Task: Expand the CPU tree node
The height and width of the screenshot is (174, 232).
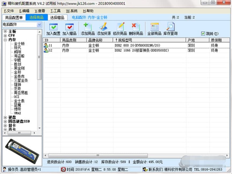Action: tap(5, 35)
